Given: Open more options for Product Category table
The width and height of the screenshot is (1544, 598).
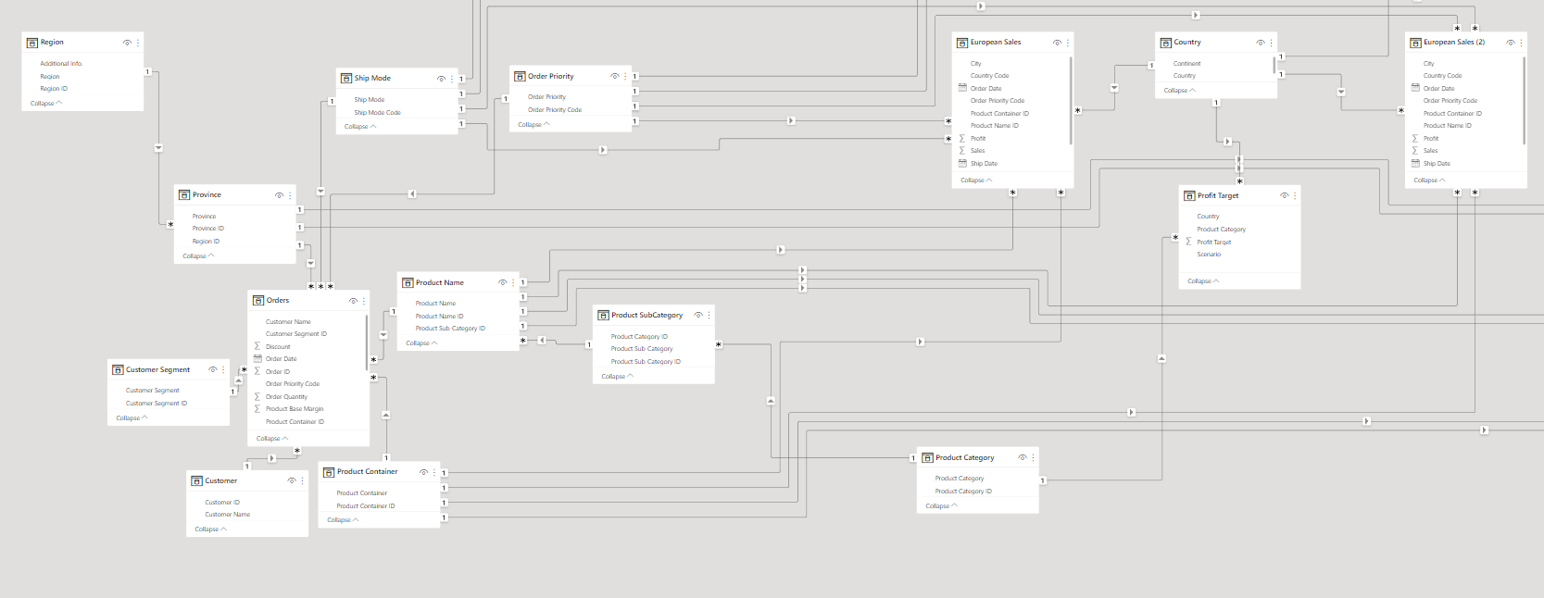Looking at the screenshot, I should [1033, 458].
